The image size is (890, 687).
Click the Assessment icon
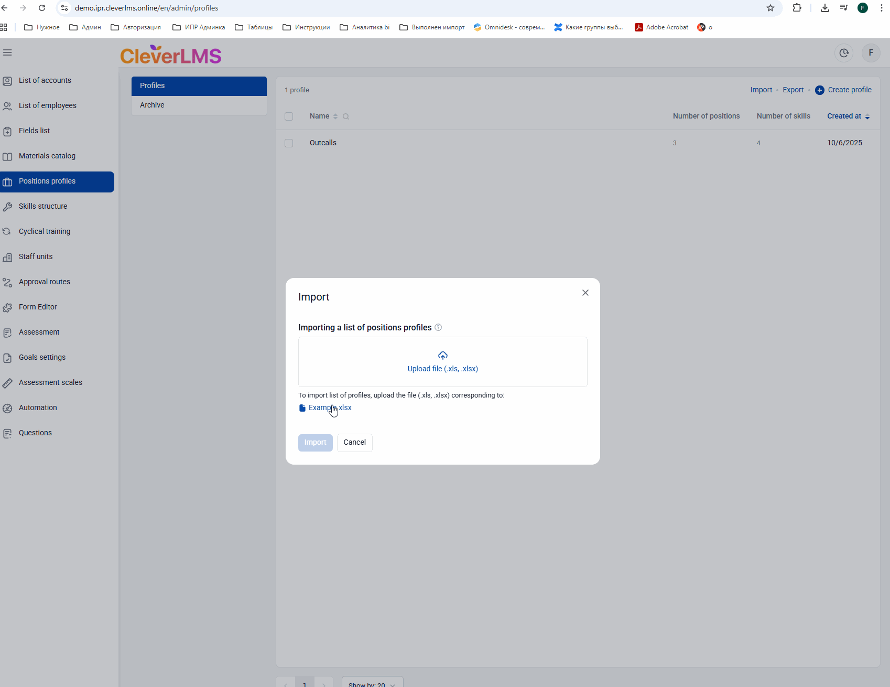7,333
